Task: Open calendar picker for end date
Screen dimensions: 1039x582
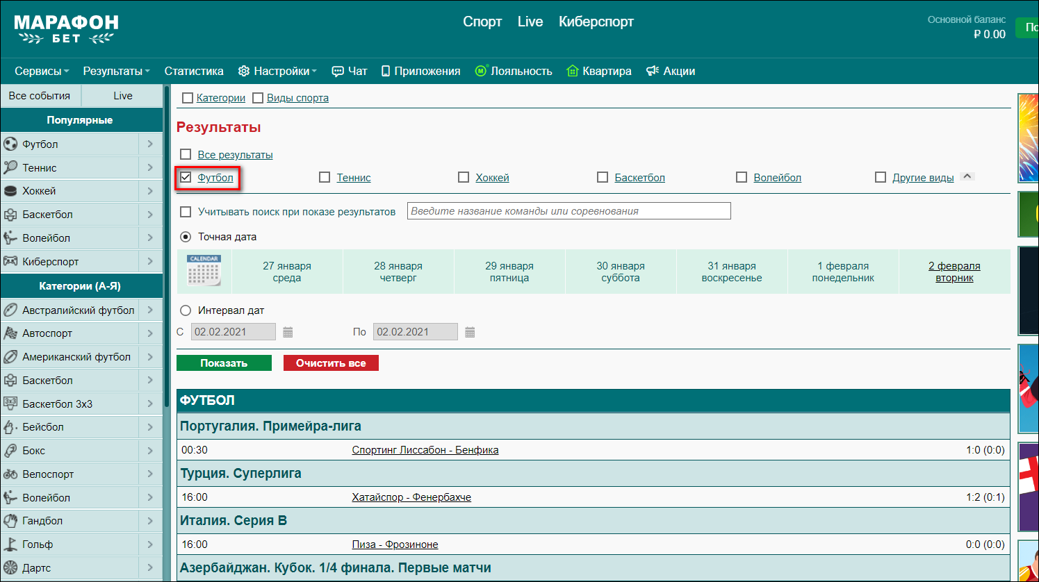Action: pyautogui.click(x=470, y=332)
